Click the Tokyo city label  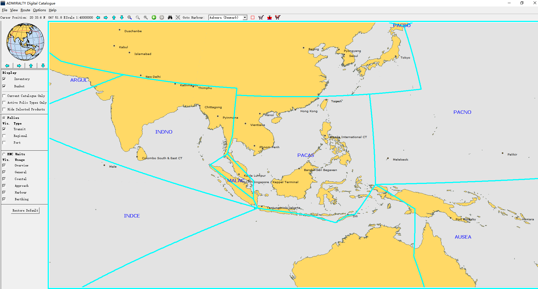click(405, 57)
